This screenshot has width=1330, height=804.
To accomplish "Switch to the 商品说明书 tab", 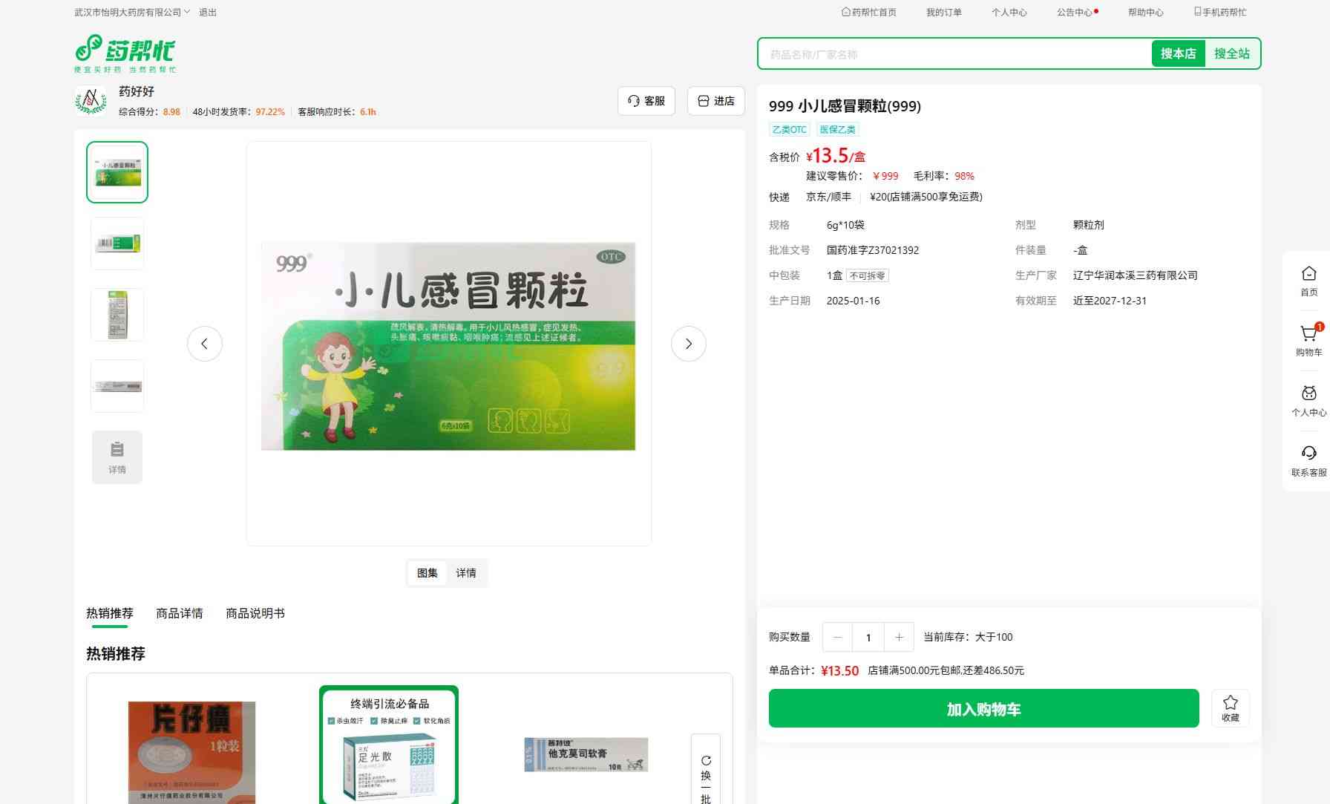I will click(x=255, y=613).
